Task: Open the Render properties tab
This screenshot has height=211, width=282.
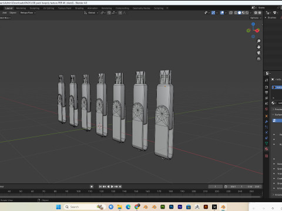Action: click(266, 87)
